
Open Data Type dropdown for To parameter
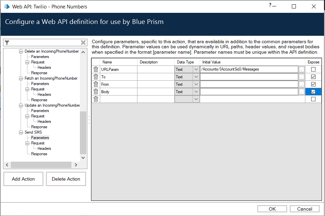click(x=196, y=77)
